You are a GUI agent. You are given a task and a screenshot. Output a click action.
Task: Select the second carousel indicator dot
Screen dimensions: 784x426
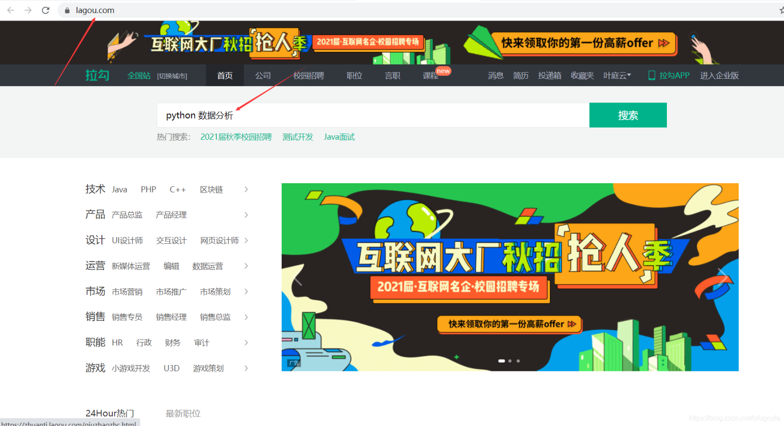pos(510,361)
